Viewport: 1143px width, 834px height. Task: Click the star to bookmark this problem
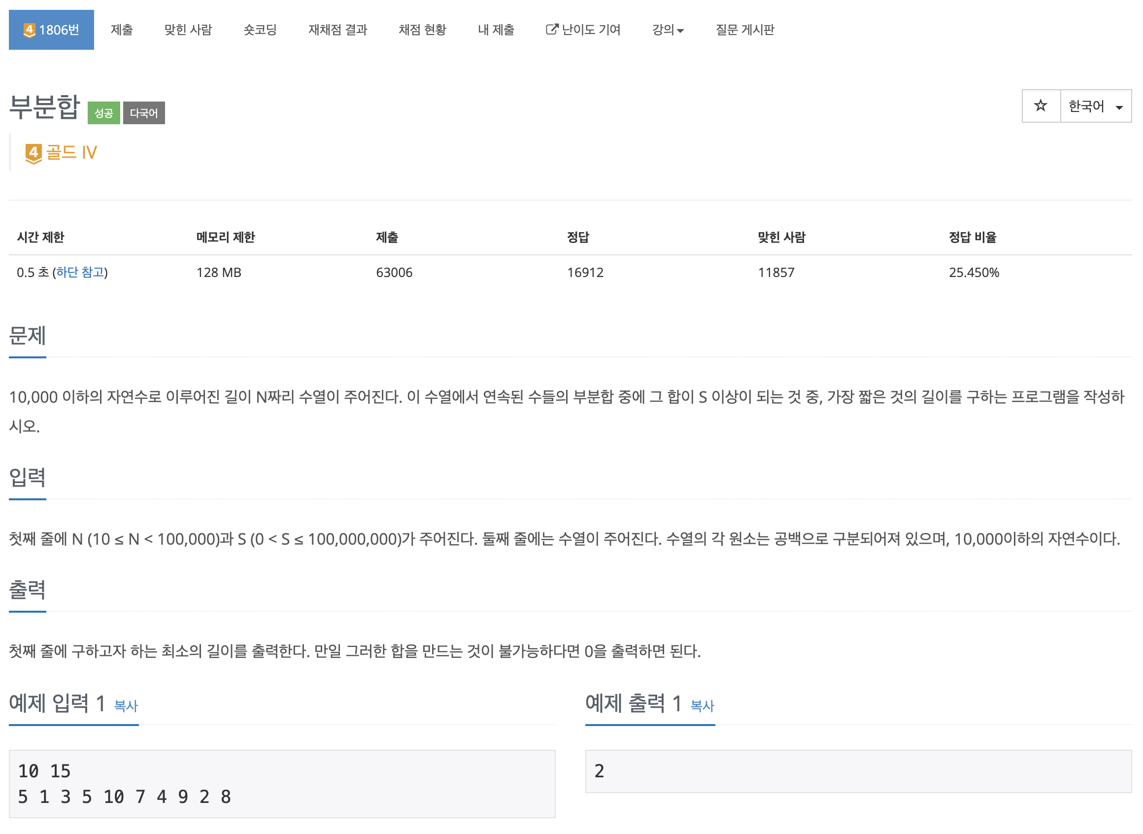point(1041,106)
